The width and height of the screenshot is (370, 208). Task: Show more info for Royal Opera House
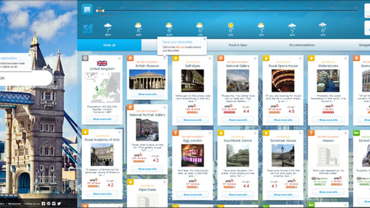[x=283, y=120]
